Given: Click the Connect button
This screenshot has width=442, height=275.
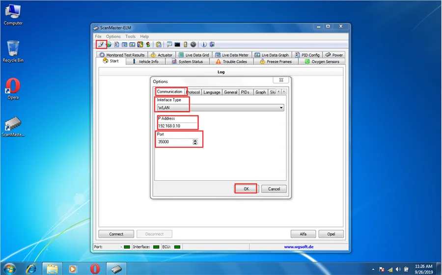Looking at the screenshot, I should [x=116, y=234].
